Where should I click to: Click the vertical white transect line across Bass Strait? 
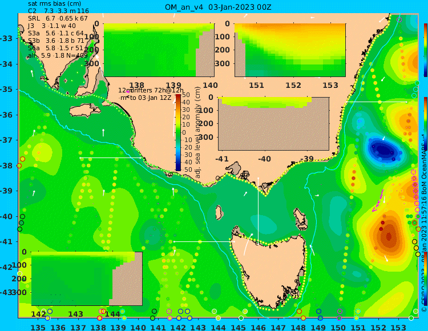[258, 210]
